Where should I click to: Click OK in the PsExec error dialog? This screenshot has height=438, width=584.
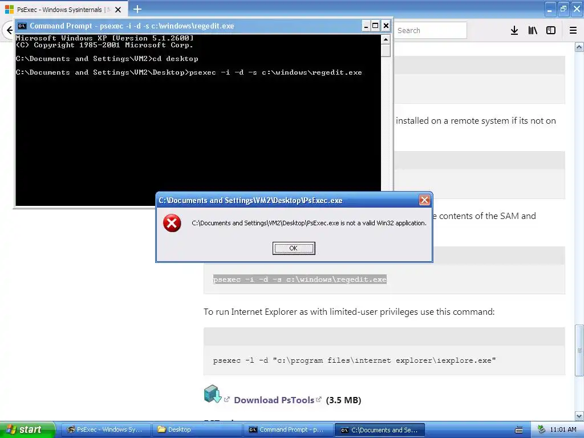294,248
